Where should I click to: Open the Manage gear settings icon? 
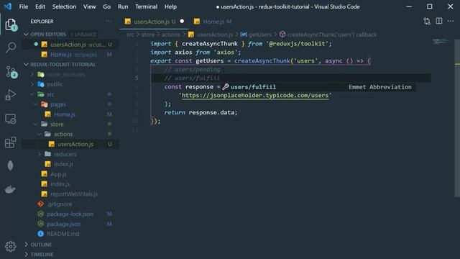[11, 246]
